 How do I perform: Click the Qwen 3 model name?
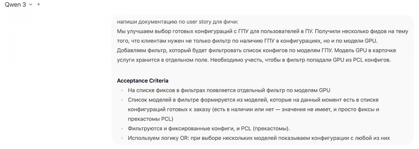15,5
